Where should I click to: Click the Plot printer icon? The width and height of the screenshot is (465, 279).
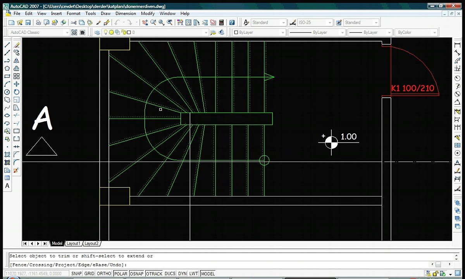(38, 22)
